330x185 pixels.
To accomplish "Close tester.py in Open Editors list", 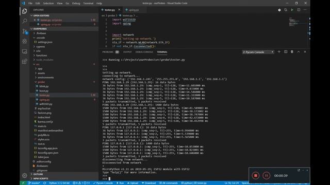I will 35,20.
